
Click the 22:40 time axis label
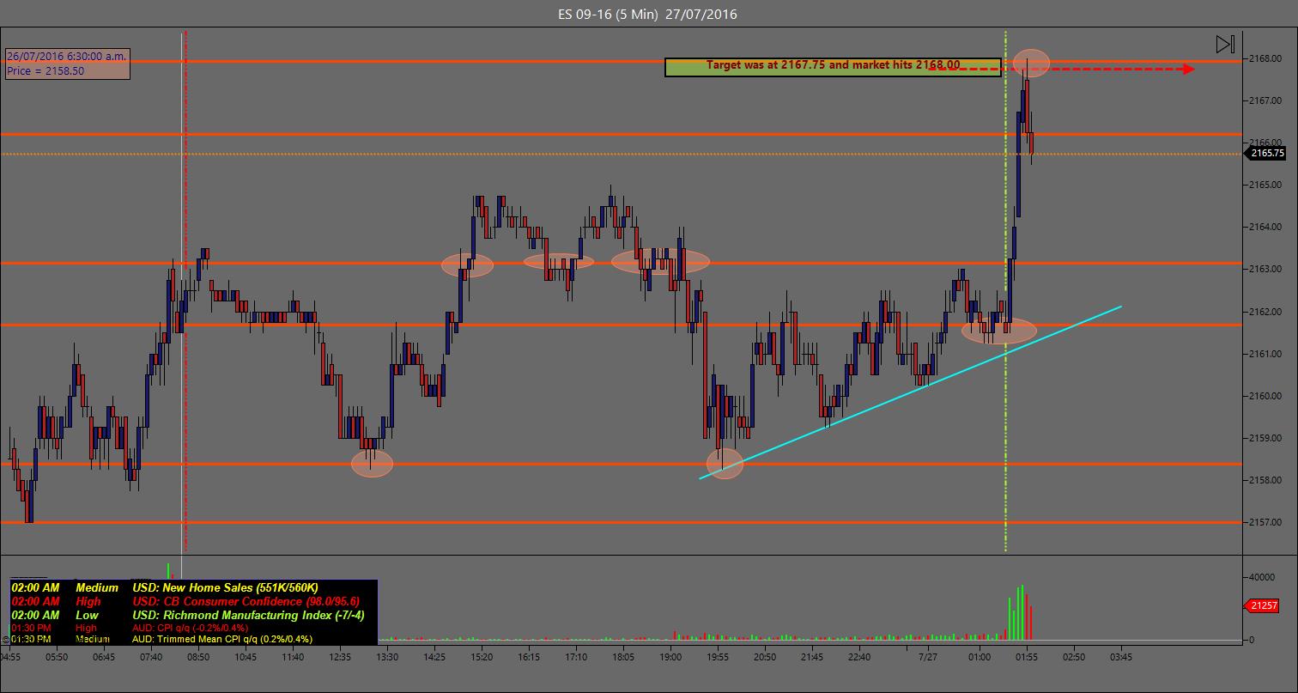[x=858, y=657]
